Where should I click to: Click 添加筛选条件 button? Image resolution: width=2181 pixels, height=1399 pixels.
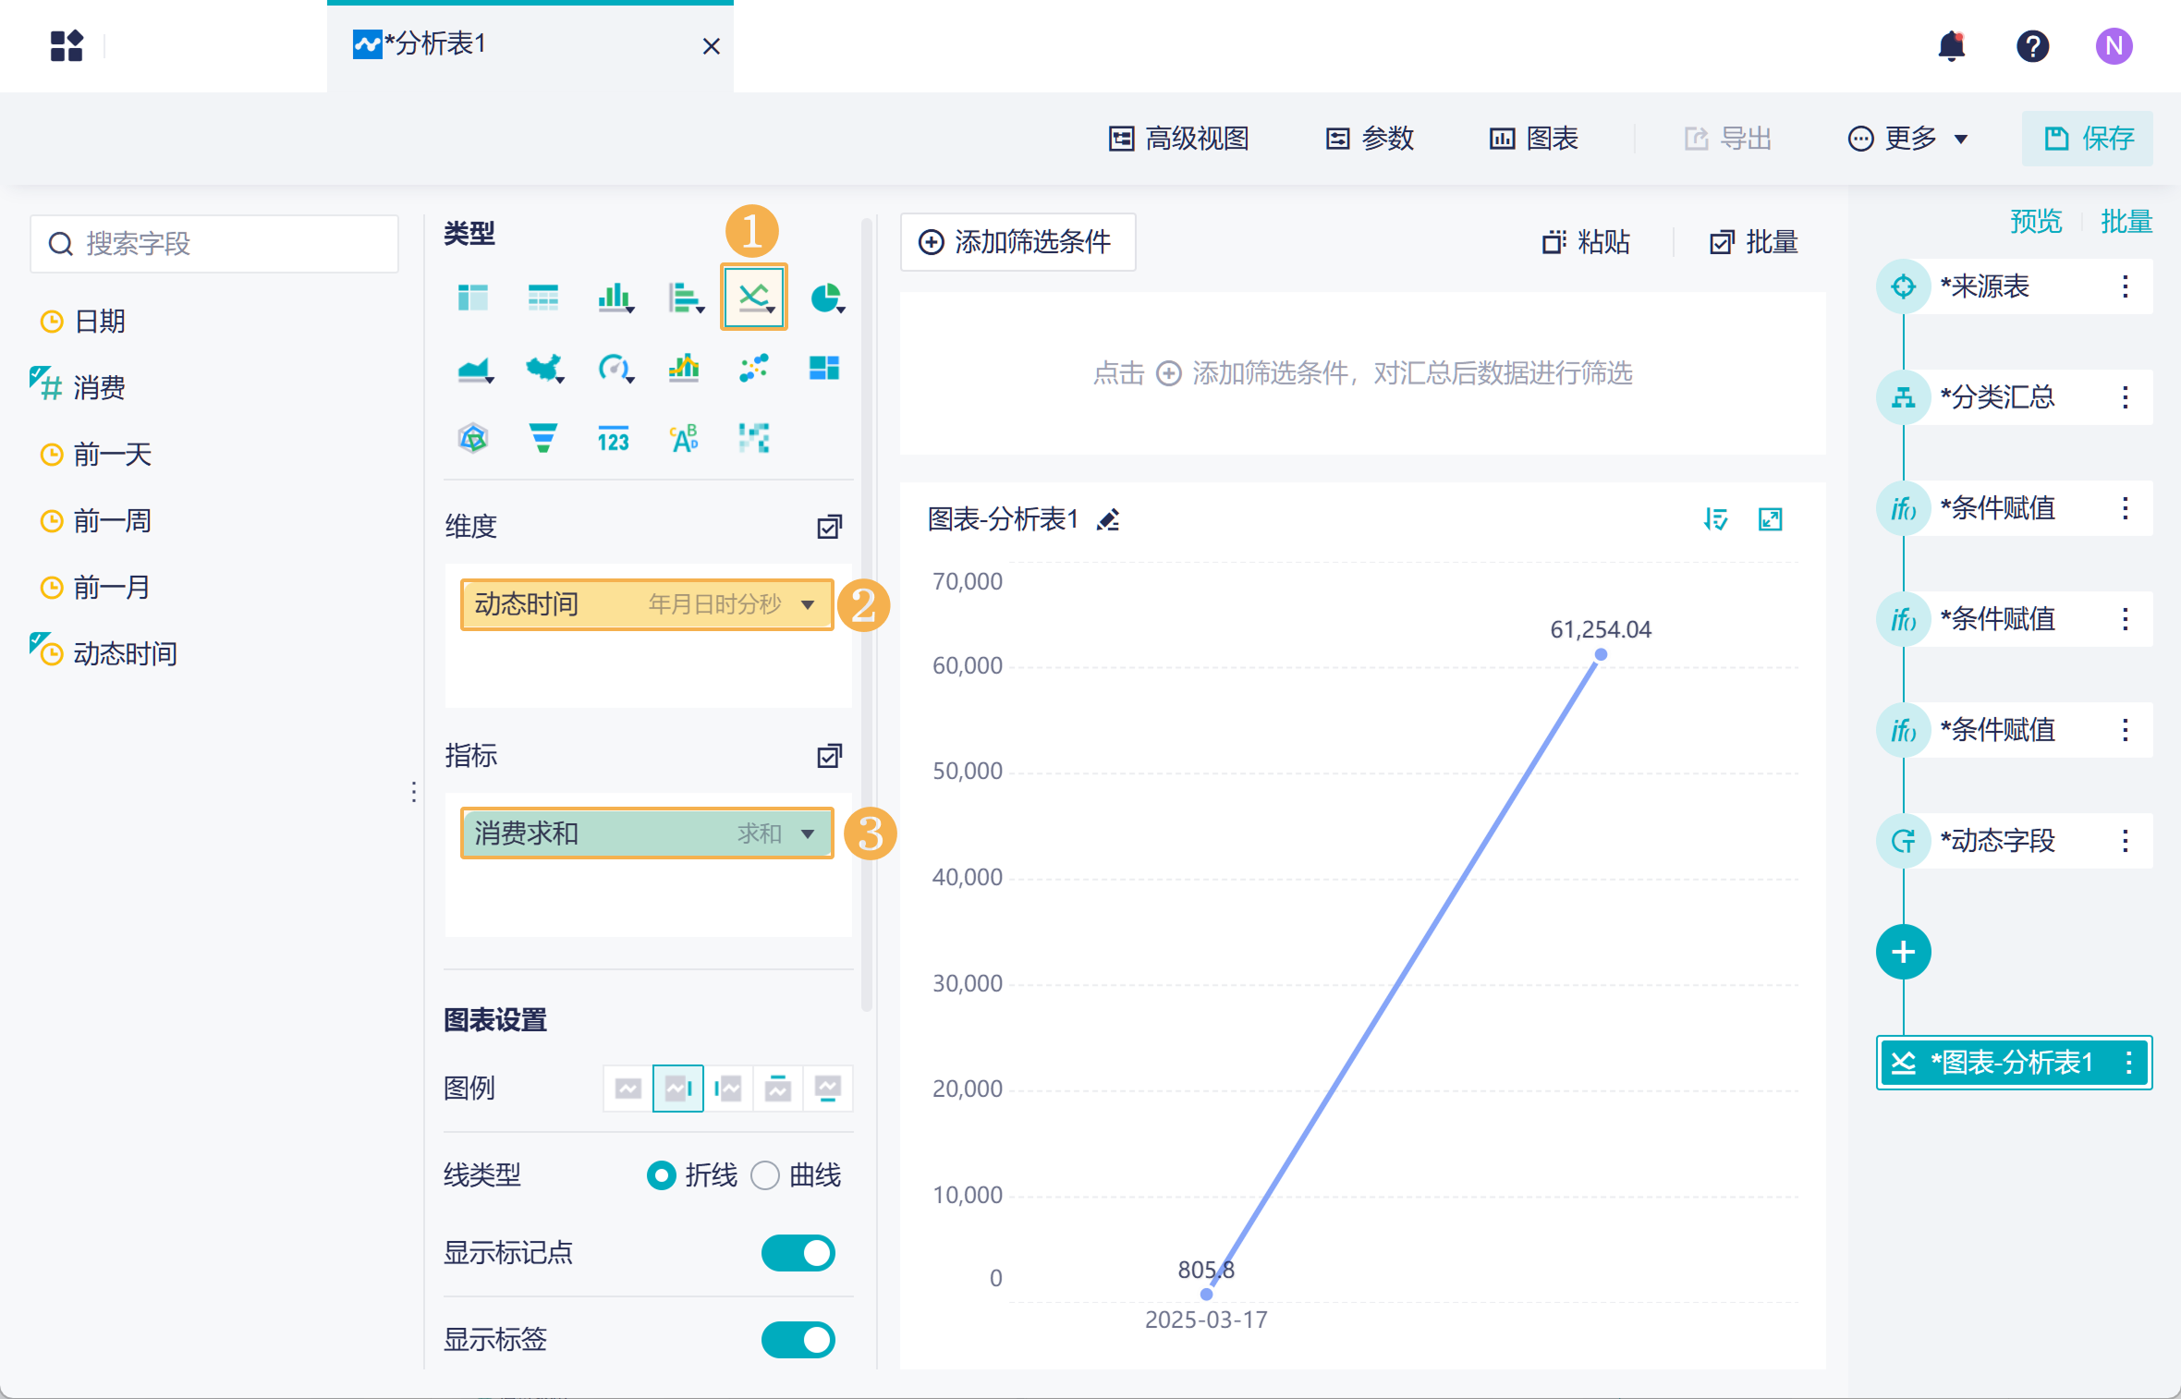point(1017,242)
